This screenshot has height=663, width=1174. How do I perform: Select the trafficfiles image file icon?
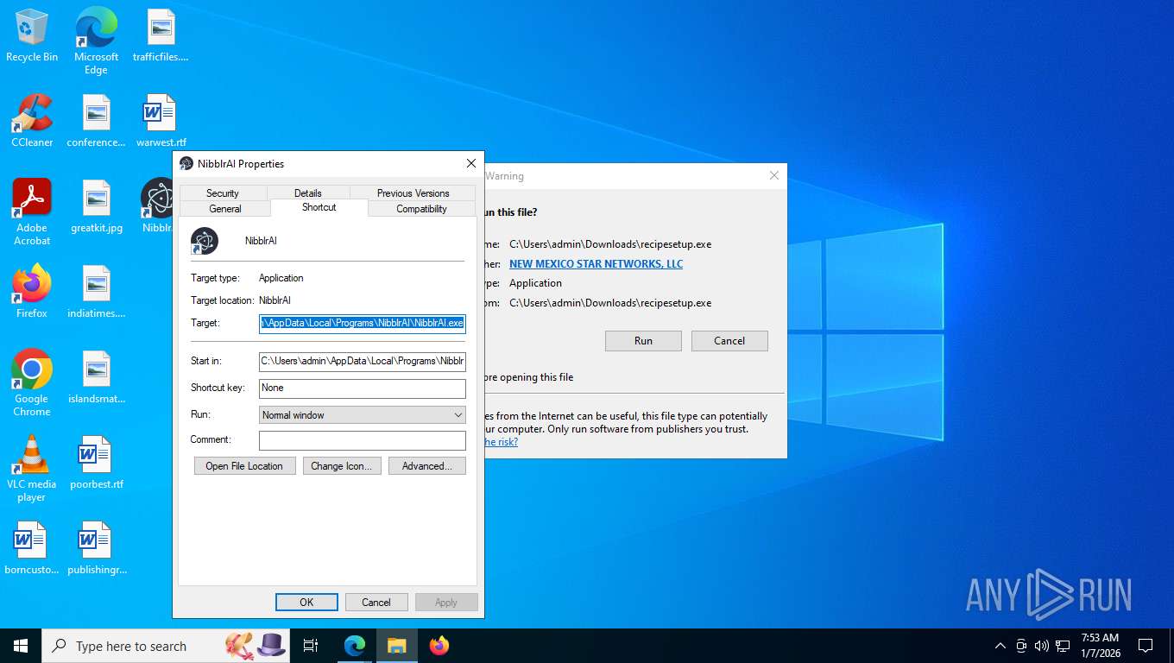pyautogui.click(x=161, y=35)
